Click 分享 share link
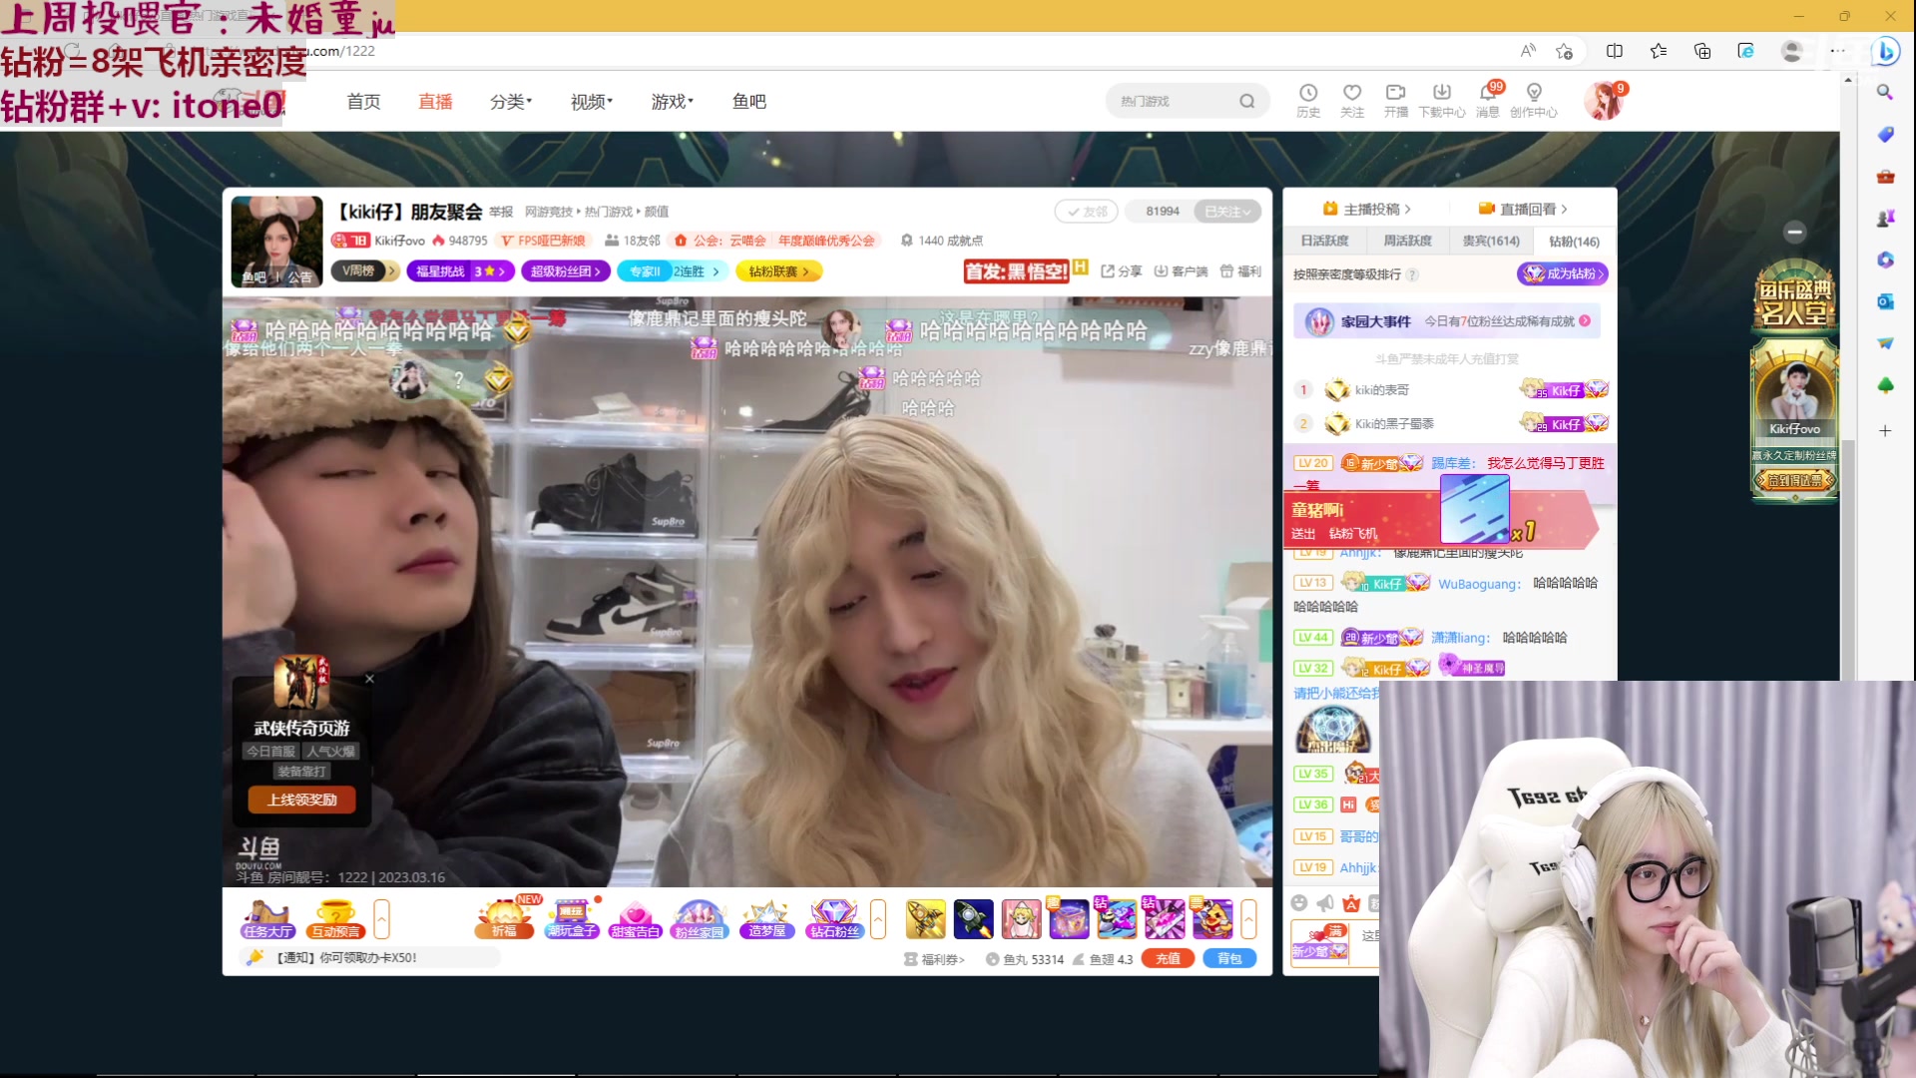1916x1078 pixels. pyautogui.click(x=1122, y=271)
